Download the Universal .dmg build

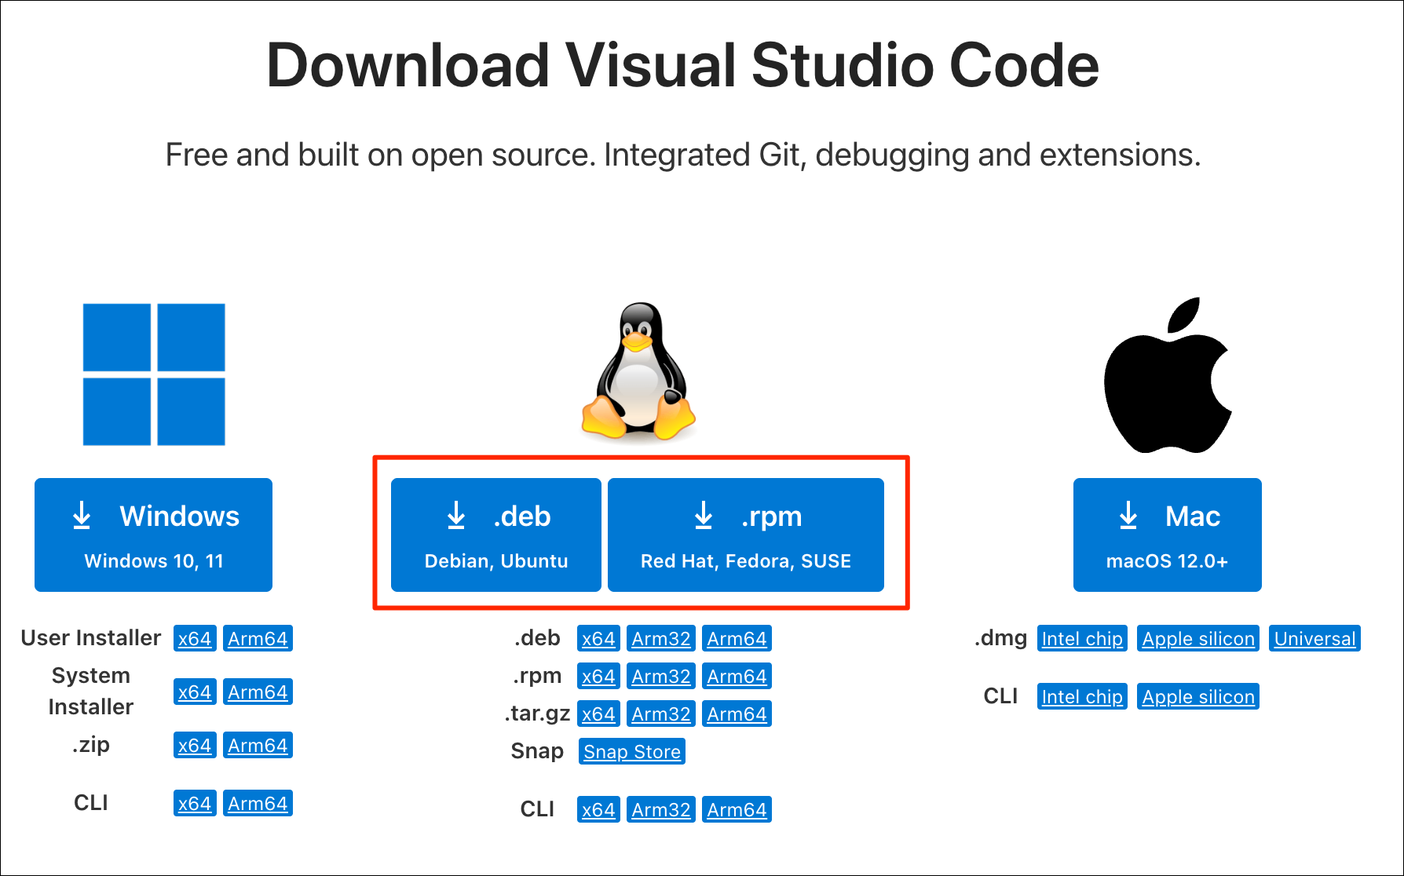click(x=1314, y=639)
